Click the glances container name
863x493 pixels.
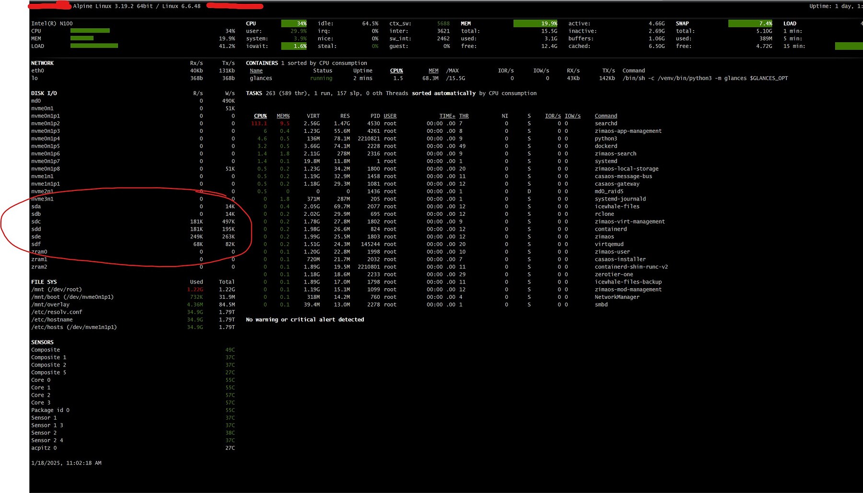[261, 78]
